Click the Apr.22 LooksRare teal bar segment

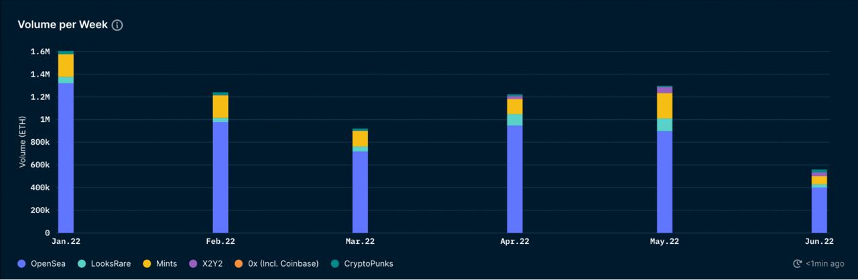(515, 119)
